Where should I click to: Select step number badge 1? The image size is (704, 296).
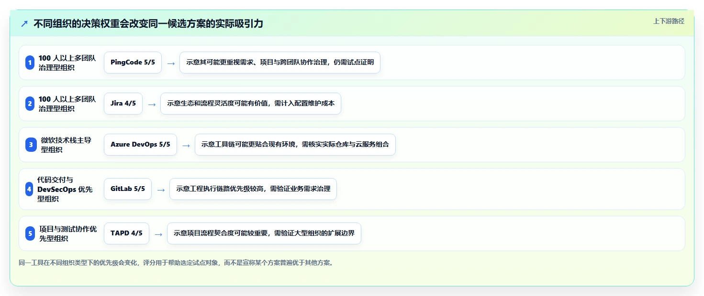[30, 63]
